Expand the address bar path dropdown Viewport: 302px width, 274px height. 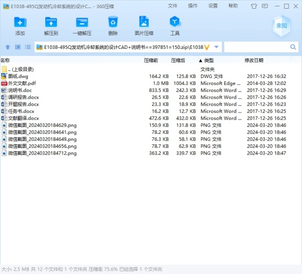[x=217, y=47]
